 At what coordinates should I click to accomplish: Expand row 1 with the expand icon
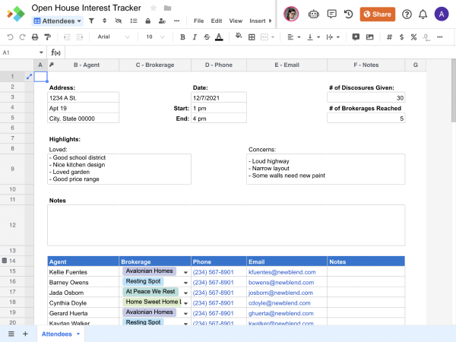coord(29,77)
